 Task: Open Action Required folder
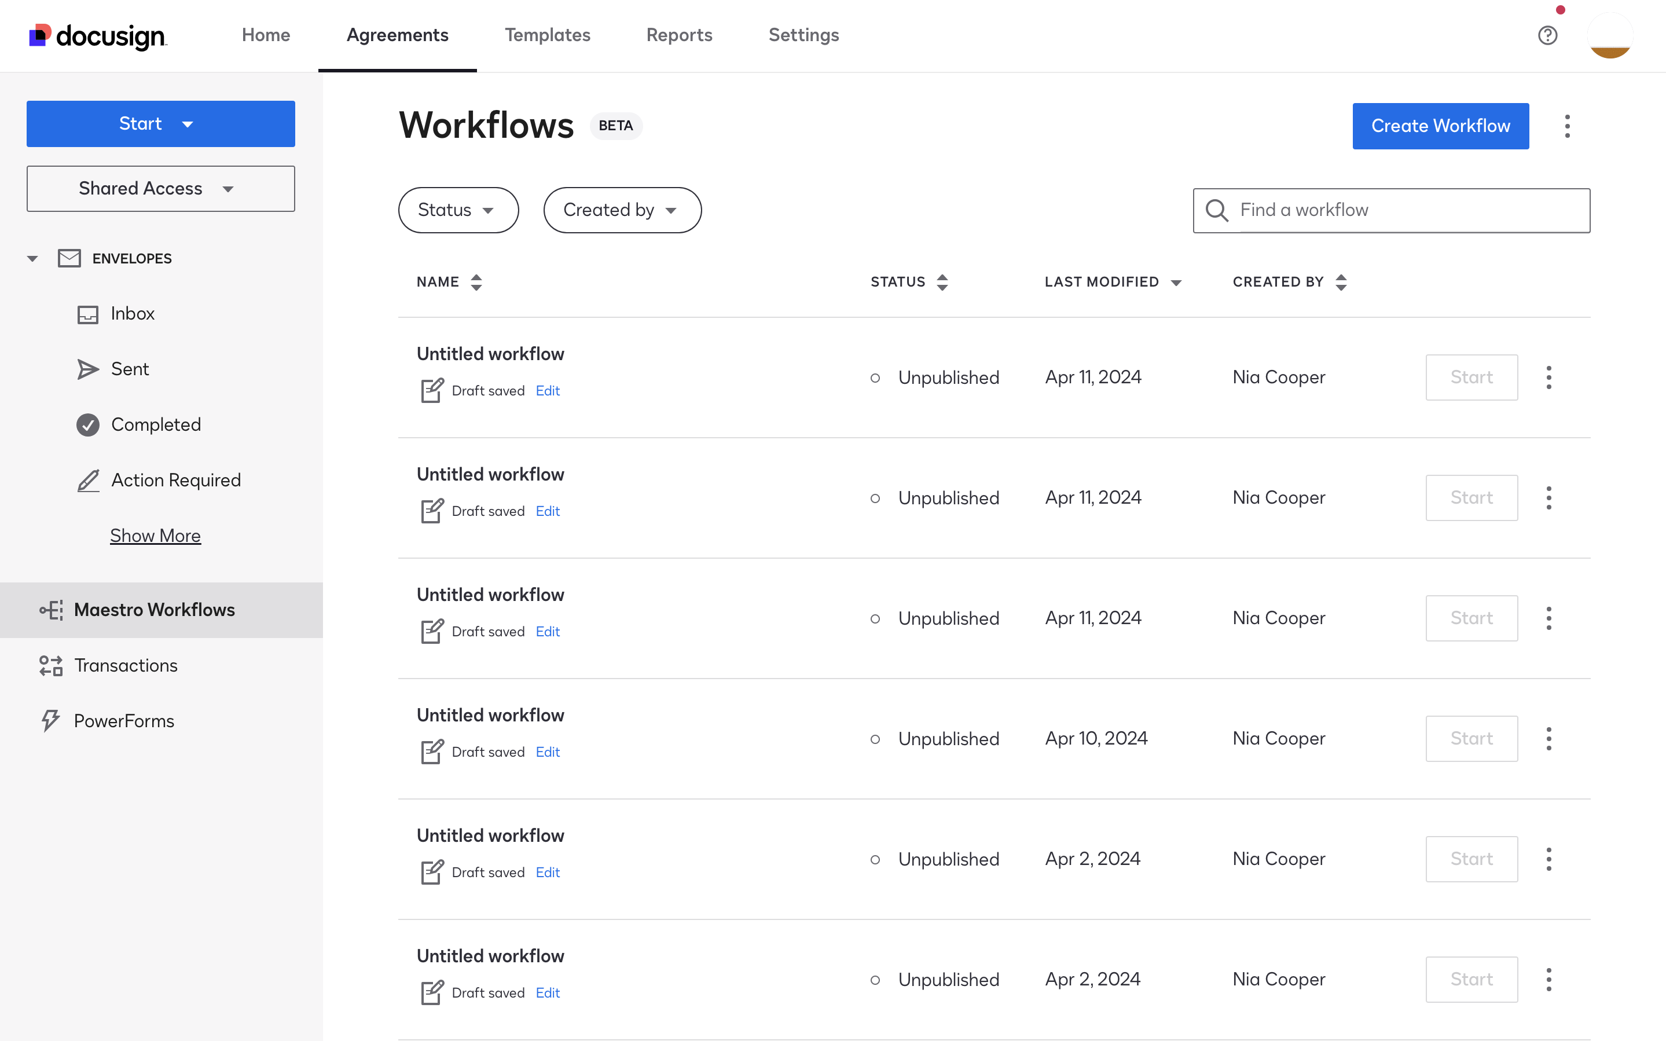tap(175, 480)
